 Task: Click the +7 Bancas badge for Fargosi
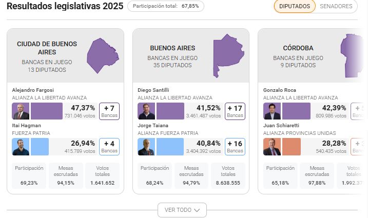[x=109, y=111]
